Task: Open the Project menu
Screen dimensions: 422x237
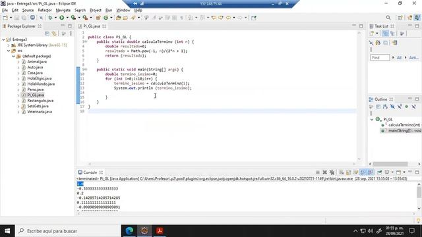Action: (x=95, y=11)
